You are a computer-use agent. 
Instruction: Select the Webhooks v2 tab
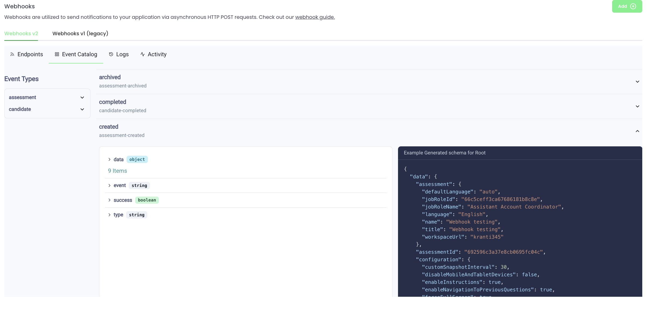tap(21, 34)
